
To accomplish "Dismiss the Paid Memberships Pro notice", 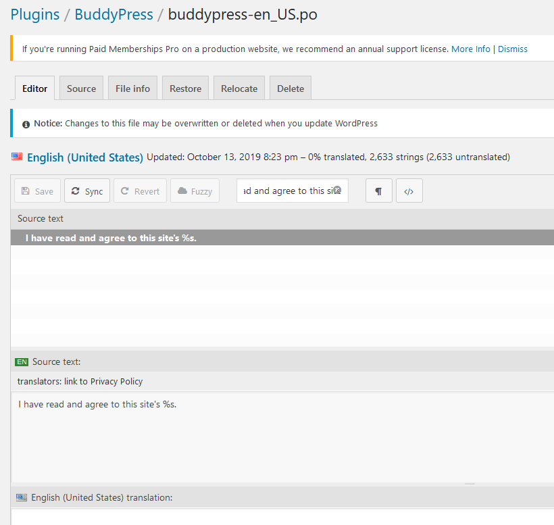I will point(512,49).
